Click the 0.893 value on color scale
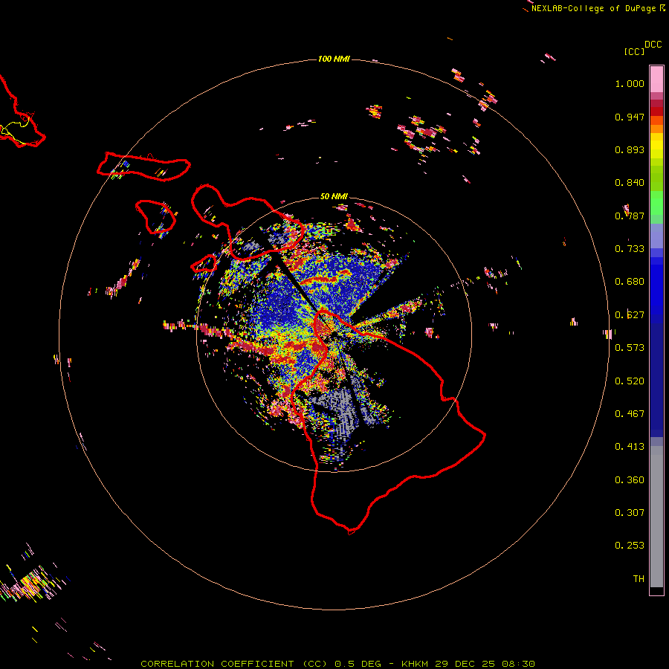Image resolution: width=669 pixels, height=669 pixels. (630, 149)
